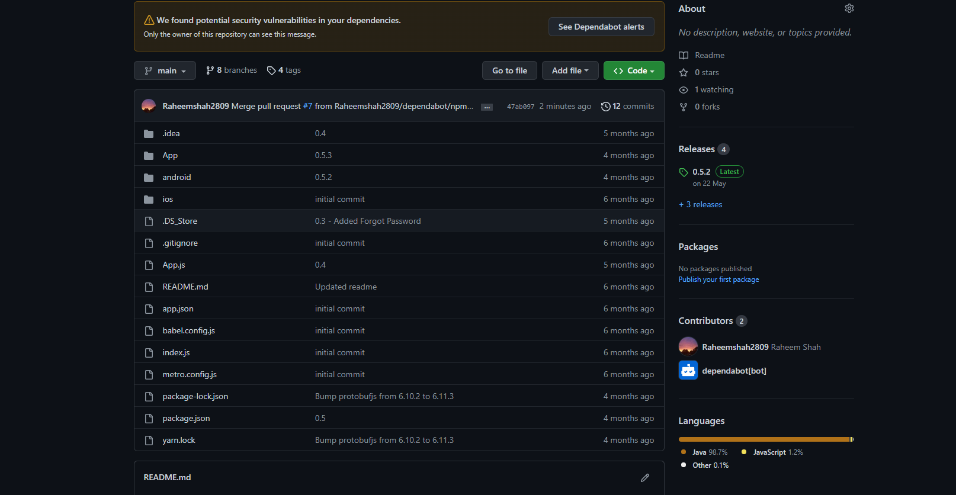Open the index.js file
The image size is (956, 495).
pyautogui.click(x=177, y=352)
